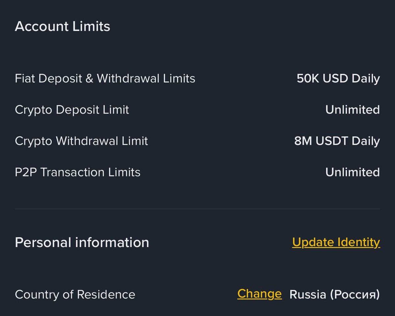
Task: Click the ampersand in Fiat Deposit & Withdrawal
Action: coord(89,79)
